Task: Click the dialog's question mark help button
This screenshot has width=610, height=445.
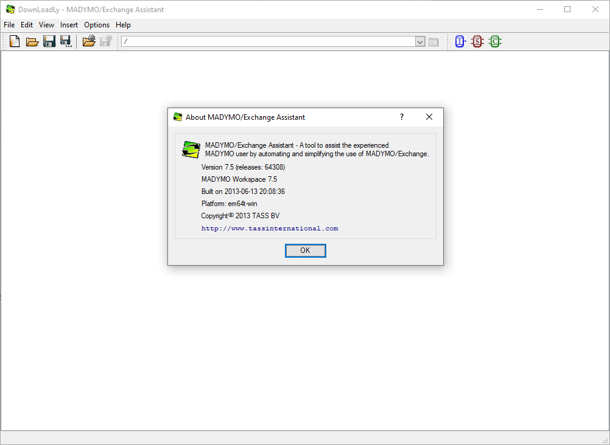Action: (x=401, y=117)
